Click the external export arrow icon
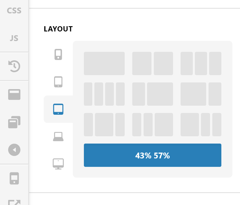Screen dimensions: 240x205 click(x=14, y=202)
